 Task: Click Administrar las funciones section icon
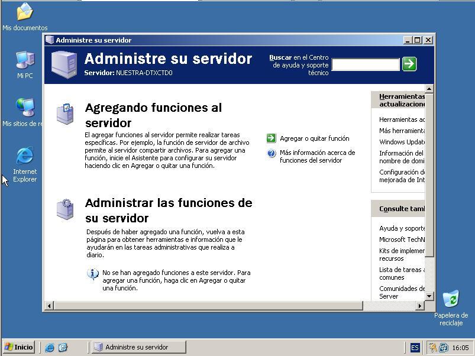(x=65, y=209)
